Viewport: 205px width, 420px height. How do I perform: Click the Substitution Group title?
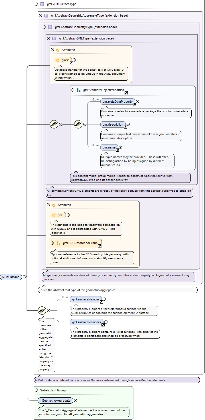pyautogui.click(x=53, y=390)
